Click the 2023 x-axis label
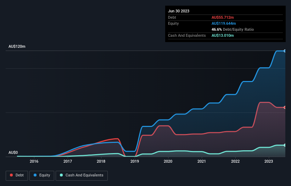291x186 pixels. [x=269, y=161]
